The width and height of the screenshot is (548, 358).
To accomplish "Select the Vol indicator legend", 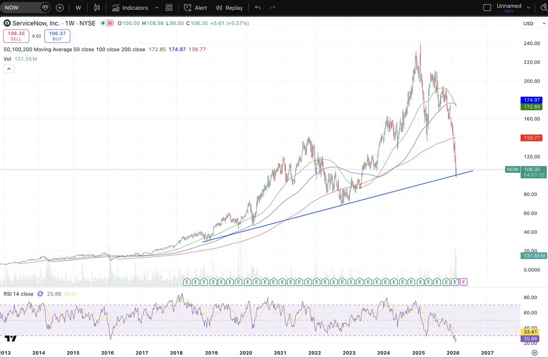I will [x=7, y=59].
